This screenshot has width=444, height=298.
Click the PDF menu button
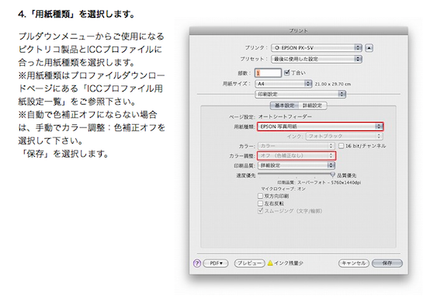click(x=216, y=263)
